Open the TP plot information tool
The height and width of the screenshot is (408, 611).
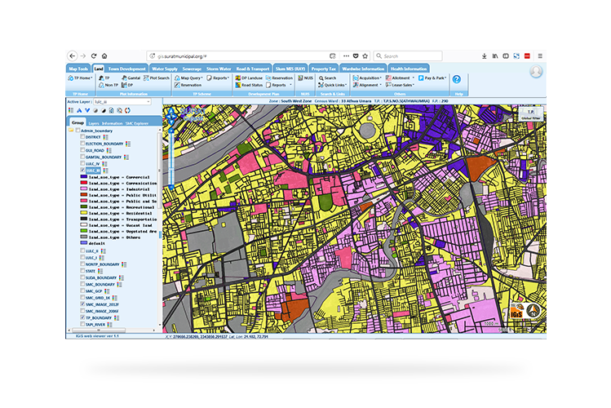pyautogui.click(x=104, y=78)
